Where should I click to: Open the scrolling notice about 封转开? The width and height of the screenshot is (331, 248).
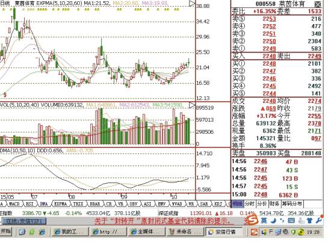[164, 221]
